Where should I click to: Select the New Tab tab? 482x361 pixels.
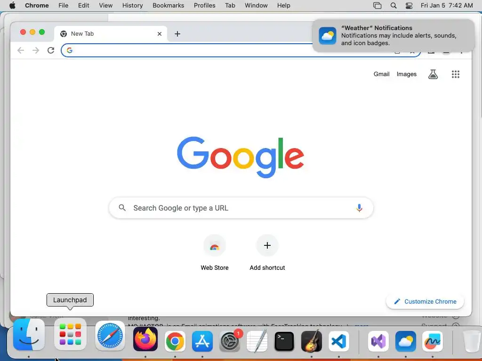point(111,34)
